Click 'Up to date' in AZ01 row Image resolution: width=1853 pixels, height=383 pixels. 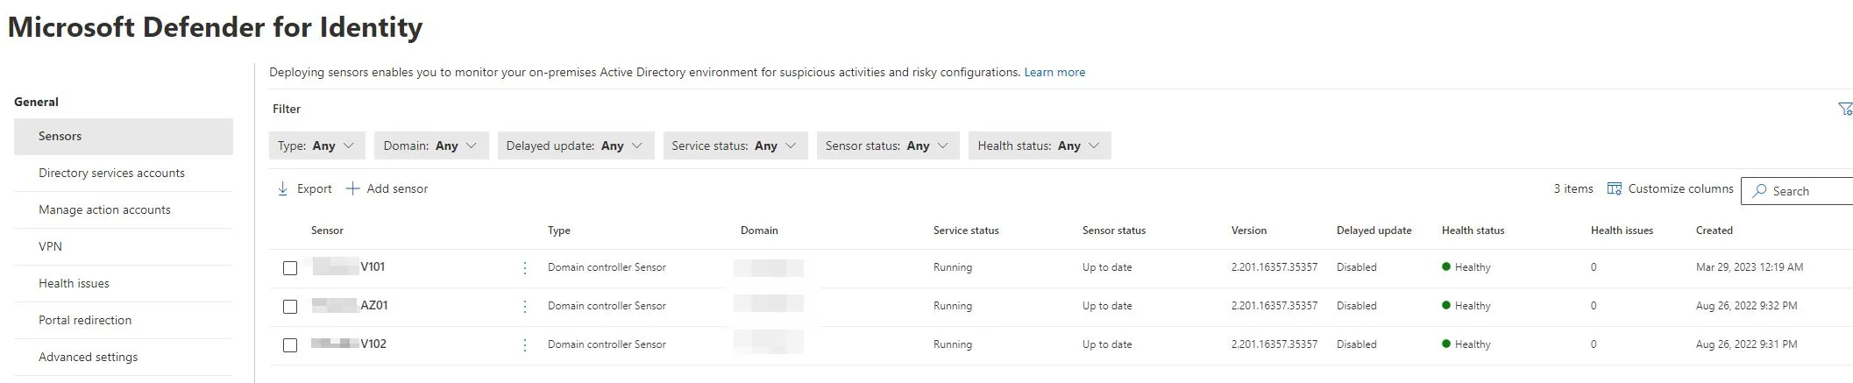click(1107, 306)
